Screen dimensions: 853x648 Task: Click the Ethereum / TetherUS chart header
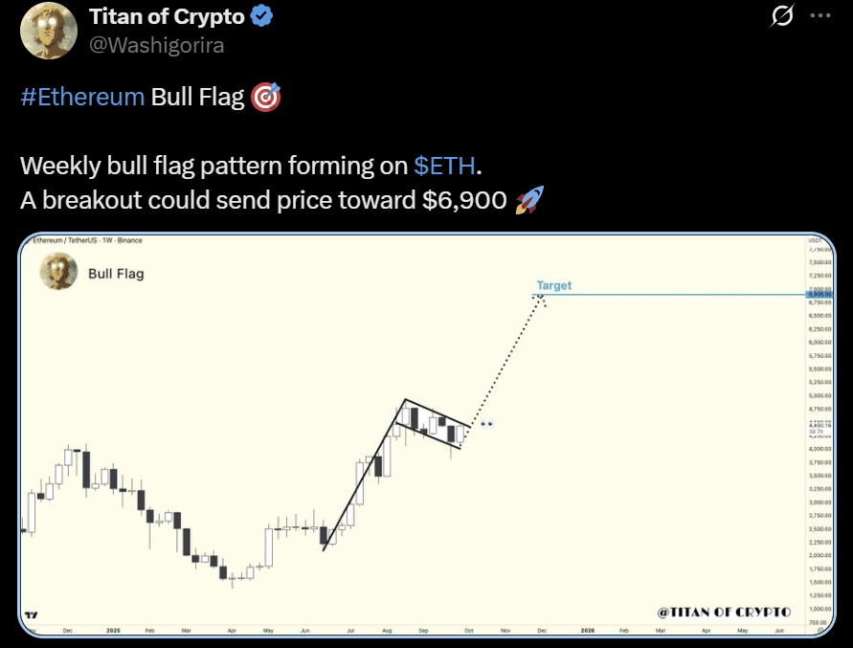(82, 243)
